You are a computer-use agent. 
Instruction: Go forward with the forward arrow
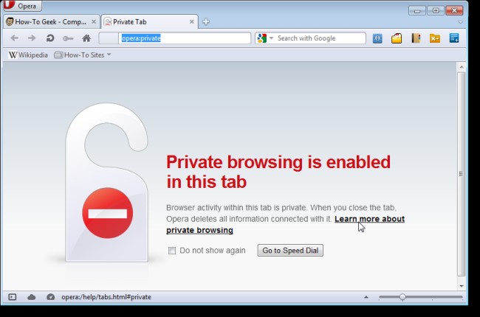tap(32, 38)
